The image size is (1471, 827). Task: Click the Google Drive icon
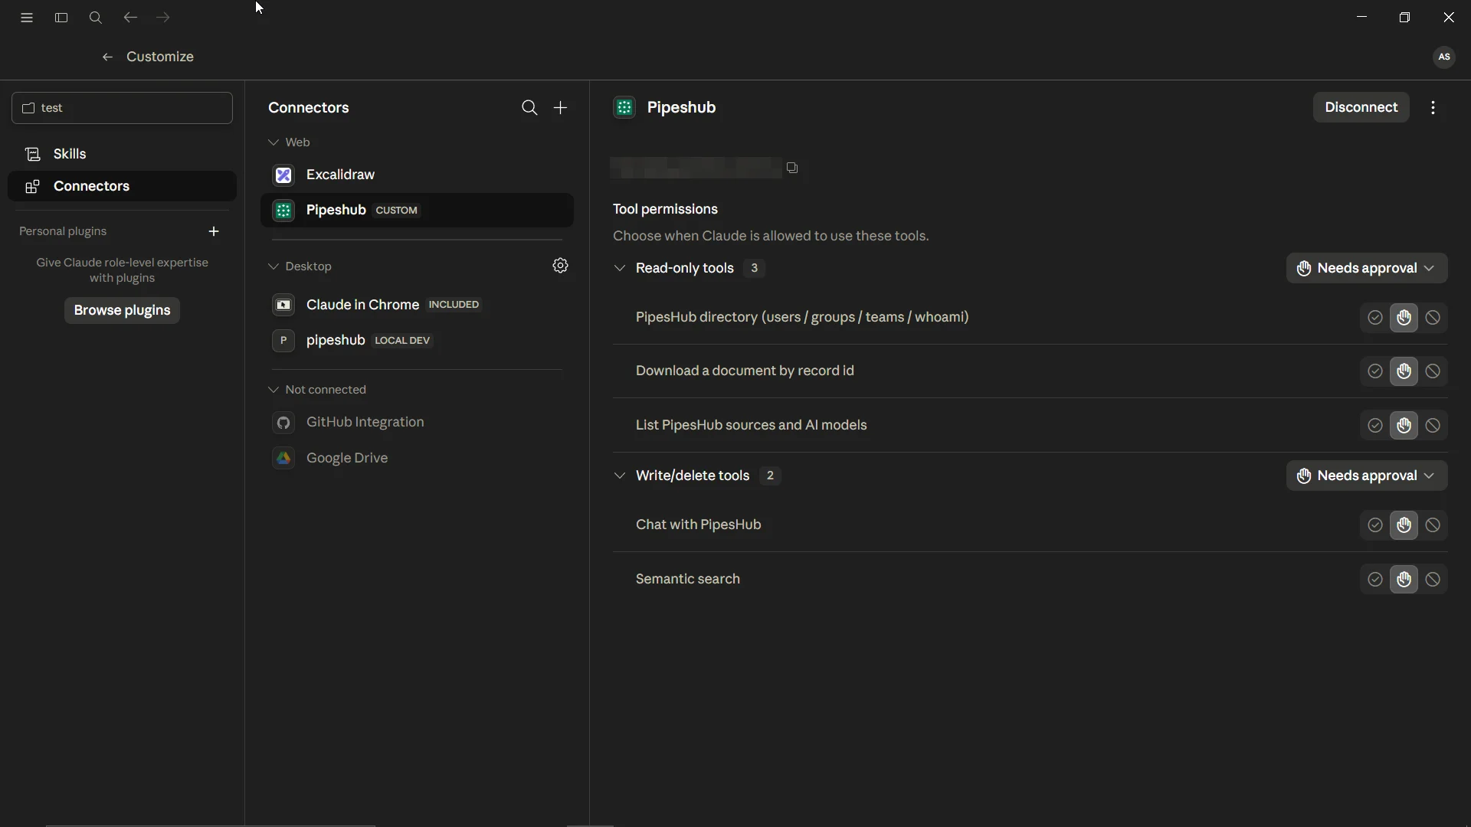(x=283, y=458)
